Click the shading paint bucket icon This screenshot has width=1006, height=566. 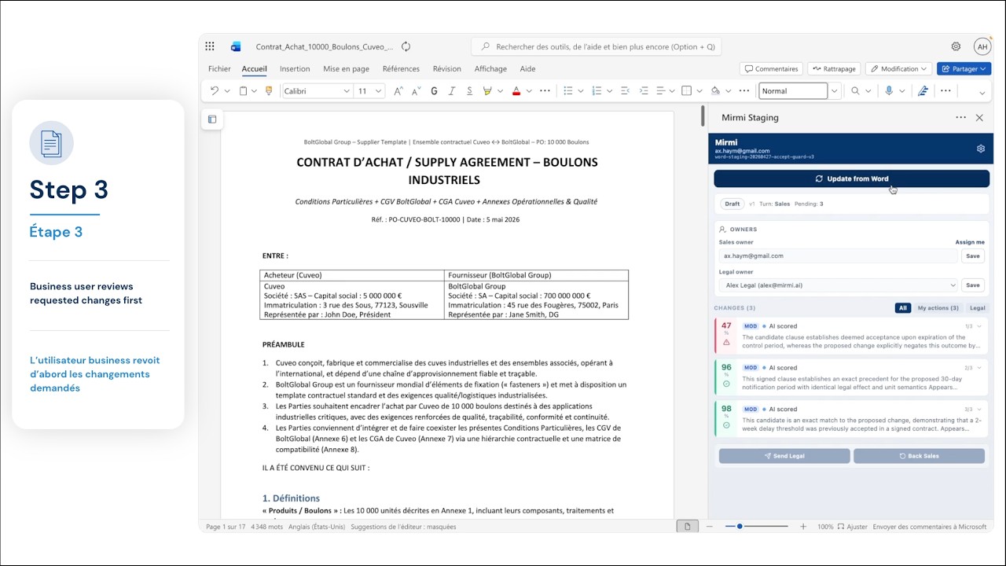(x=715, y=91)
